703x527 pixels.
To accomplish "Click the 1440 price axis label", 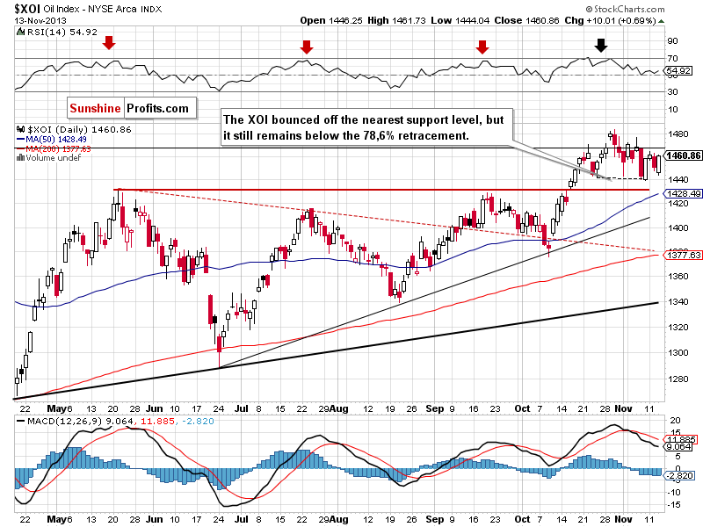I will click(x=678, y=180).
